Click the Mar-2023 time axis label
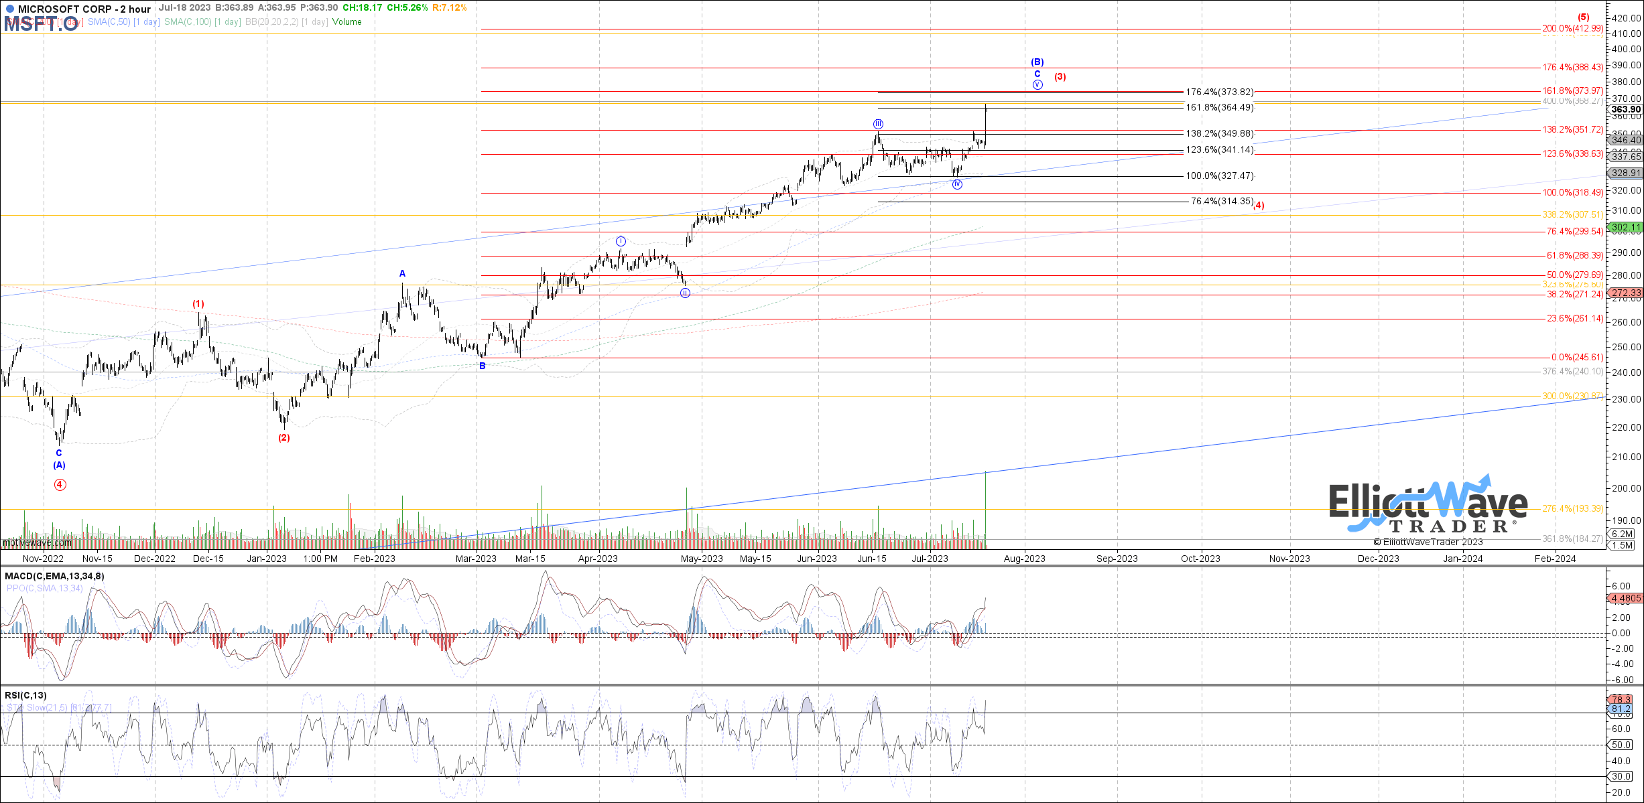This screenshot has height=803, width=1644. pyautogui.click(x=476, y=559)
